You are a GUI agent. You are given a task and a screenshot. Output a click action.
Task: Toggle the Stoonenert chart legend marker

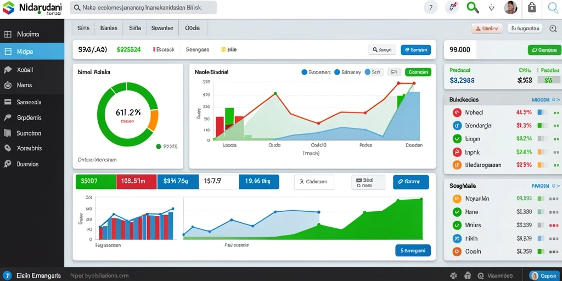(305, 72)
